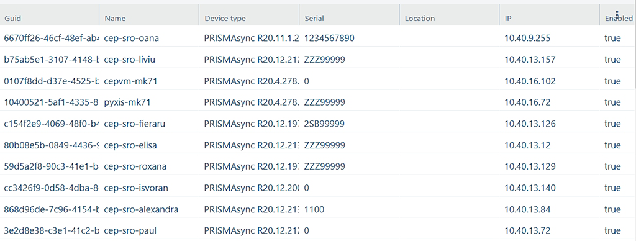This screenshot has height=241, width=636.
Task: Click serial 1100 of cep-sro-alexandra
Action: 314,209
